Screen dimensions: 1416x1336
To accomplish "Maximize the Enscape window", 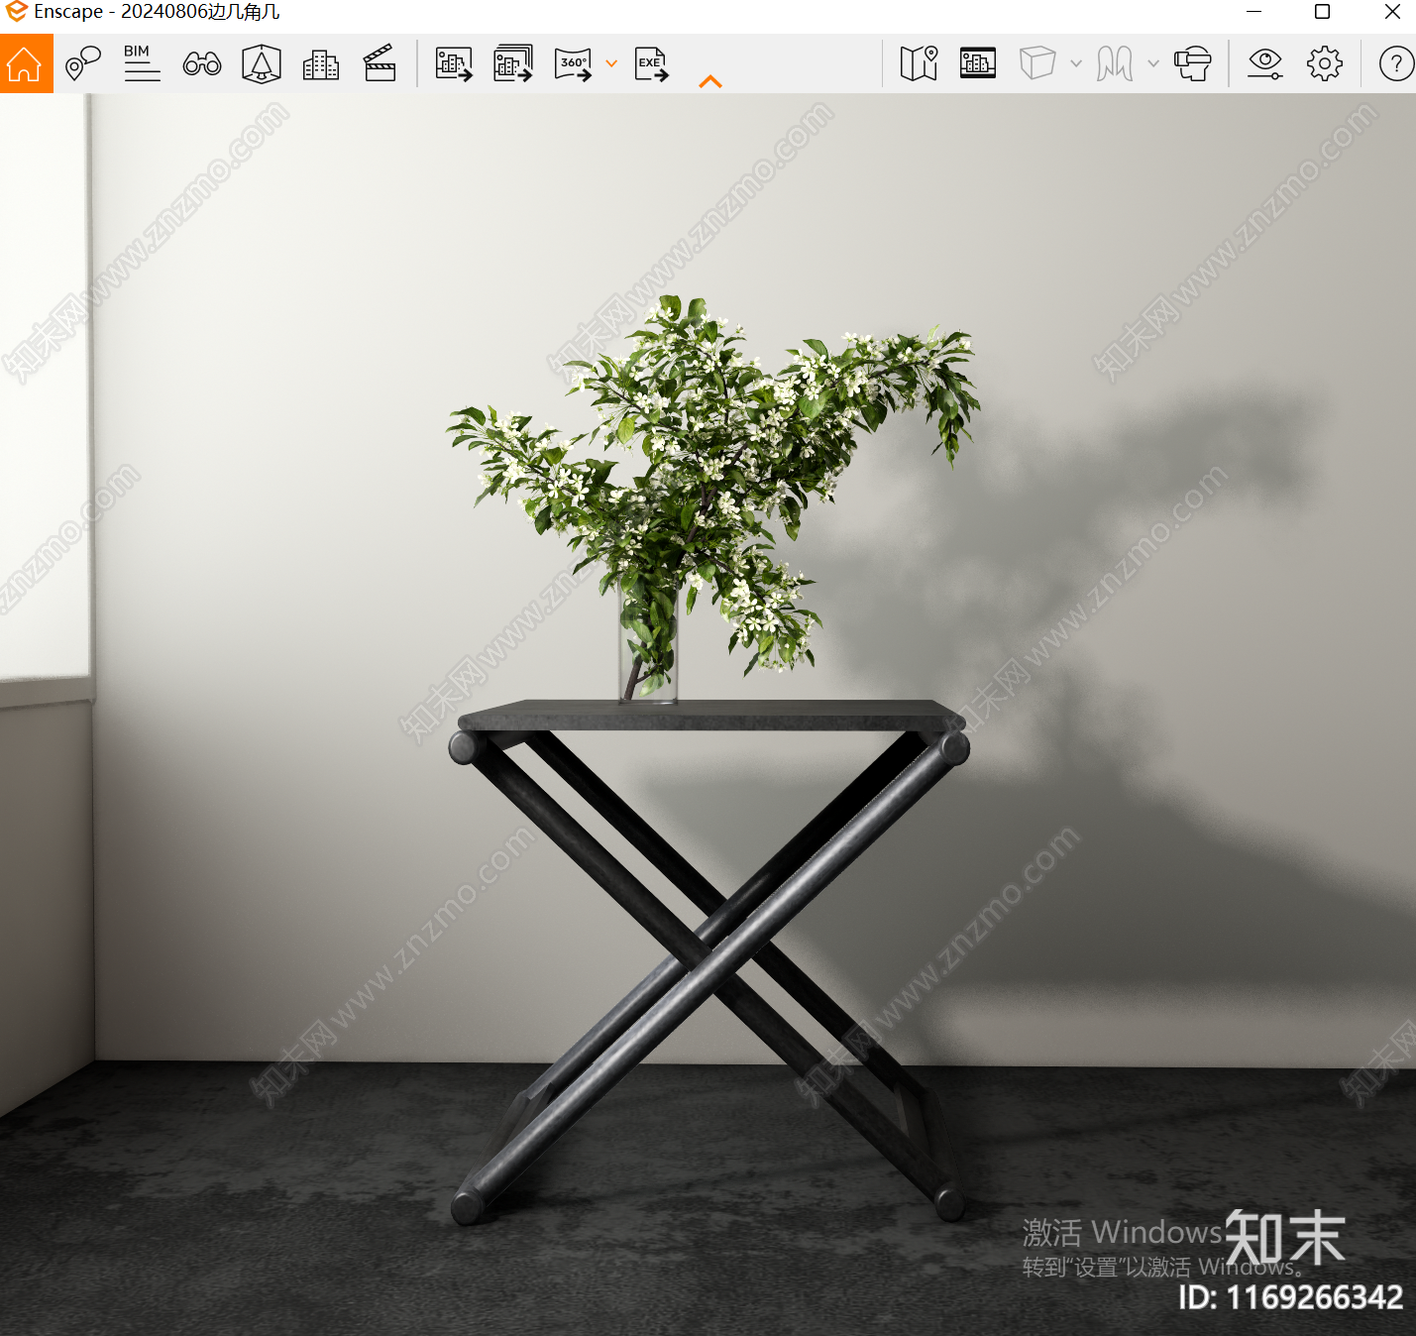I will tap(1322, 12).
